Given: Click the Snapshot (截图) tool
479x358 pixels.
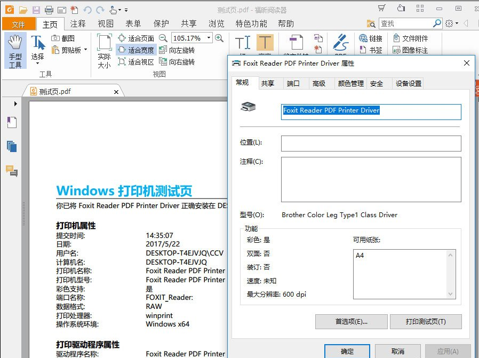Looking at the screenshot, I should 63,38.
